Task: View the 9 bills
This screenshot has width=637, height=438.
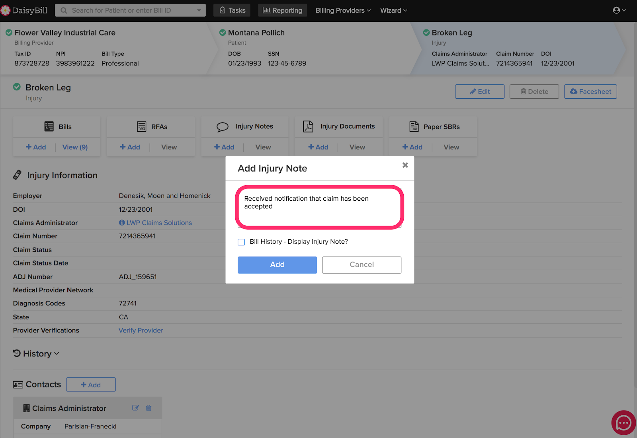Action: coord(75,147)
